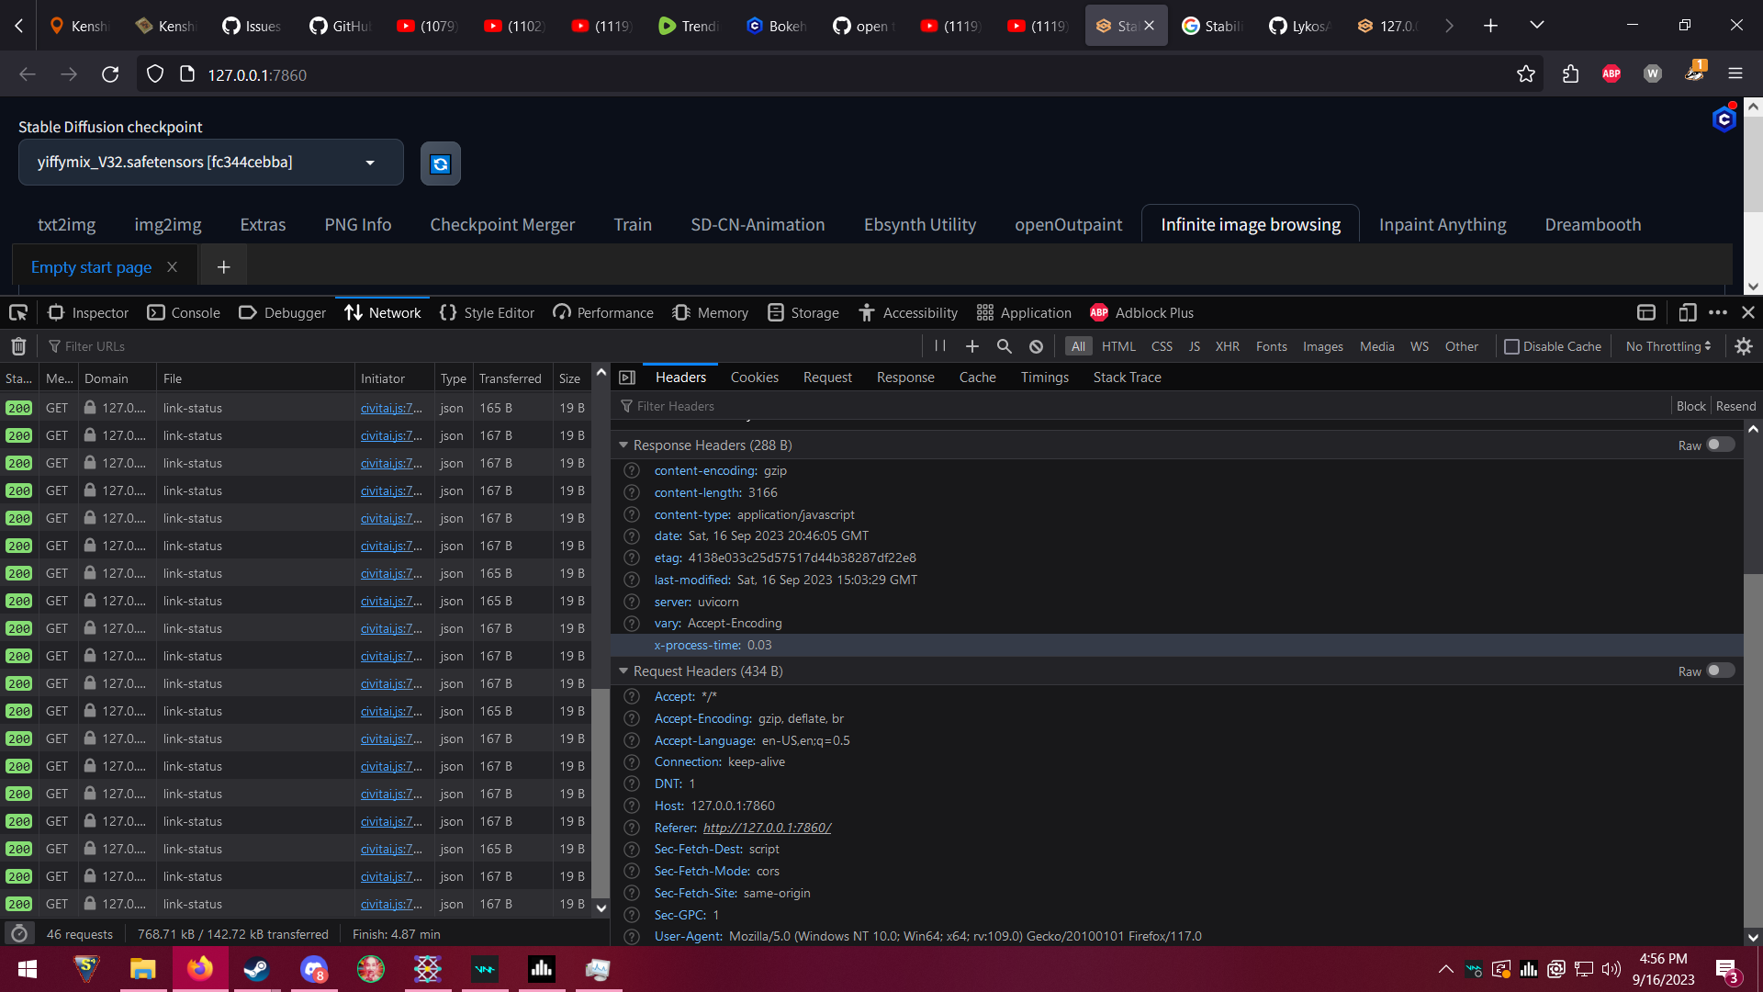Open the Network panel search

tap(1004, 346)
